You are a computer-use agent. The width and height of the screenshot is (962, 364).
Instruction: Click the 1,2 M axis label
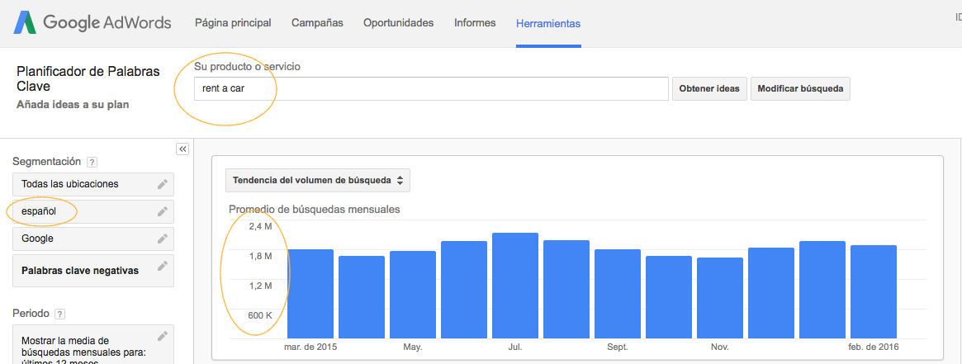[260, 286]
